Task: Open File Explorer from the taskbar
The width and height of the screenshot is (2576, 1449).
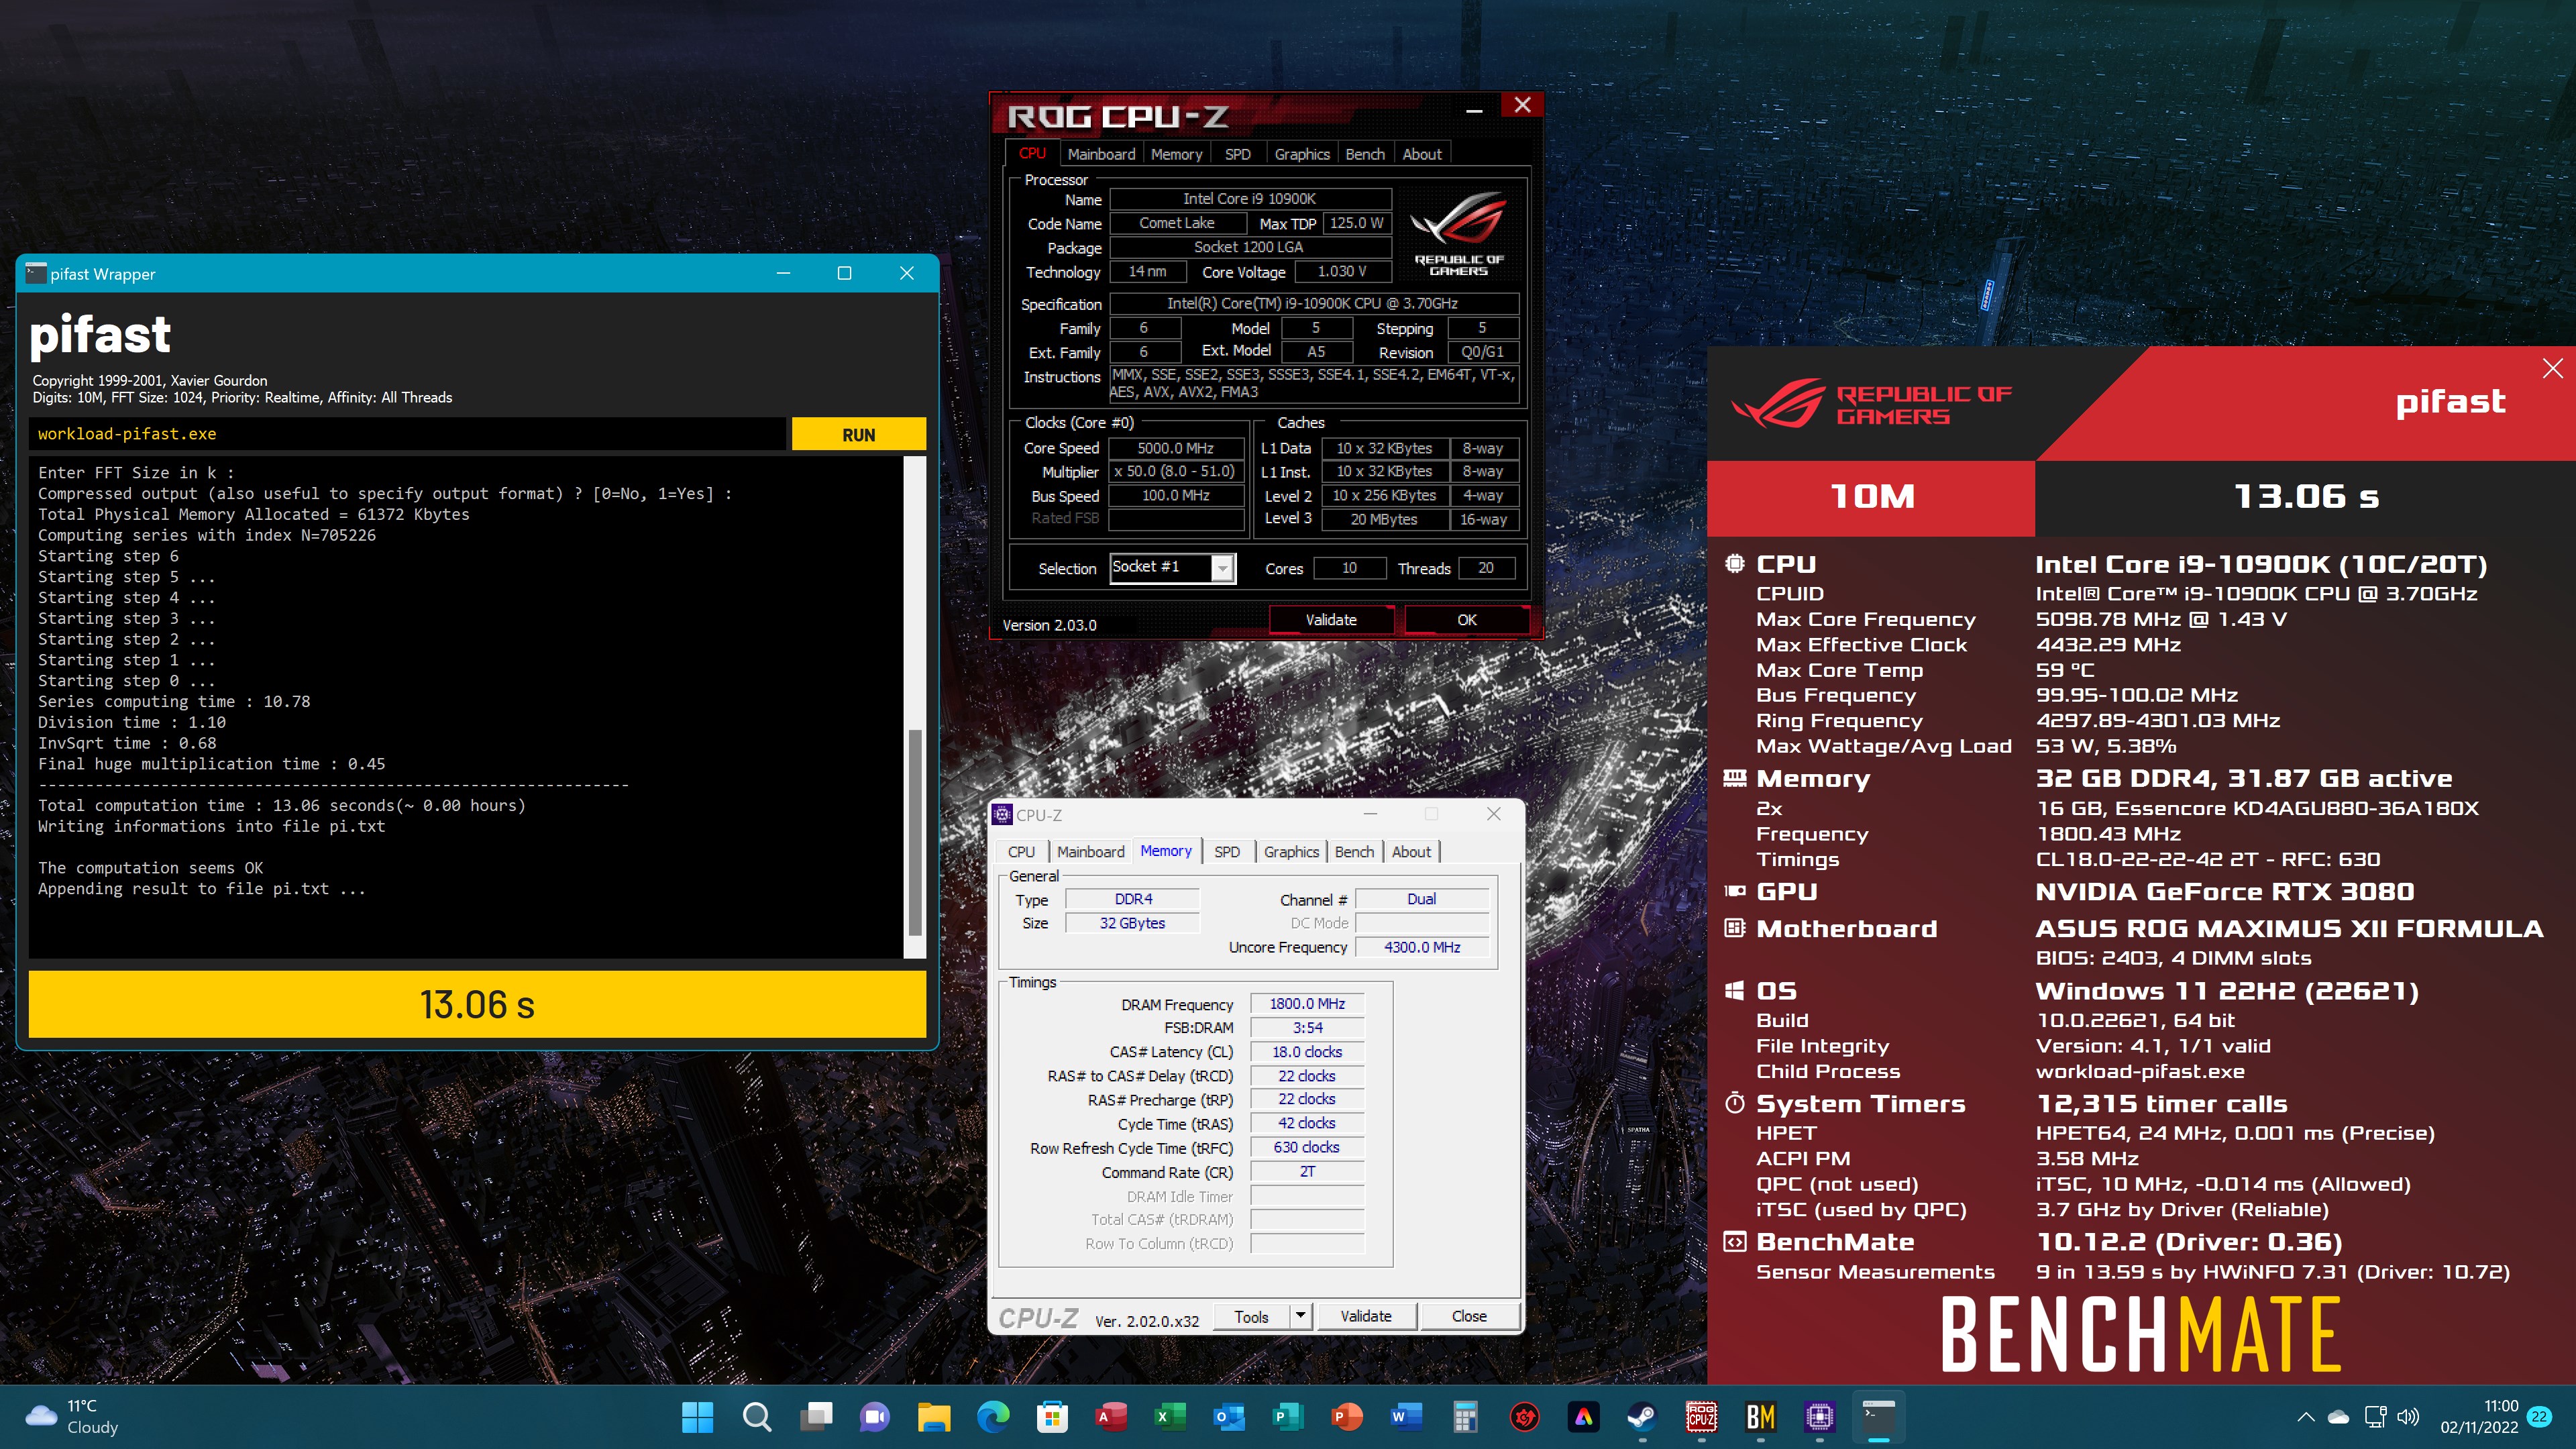Action: tap(933, 1416)
